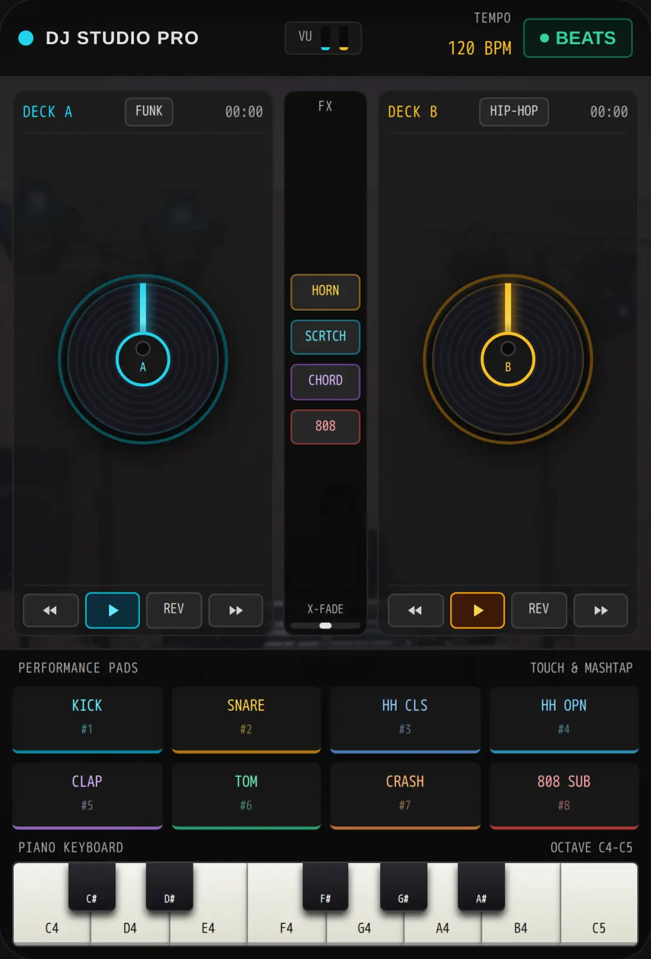
Task: Play the D# black key
Action: point(169,886)
